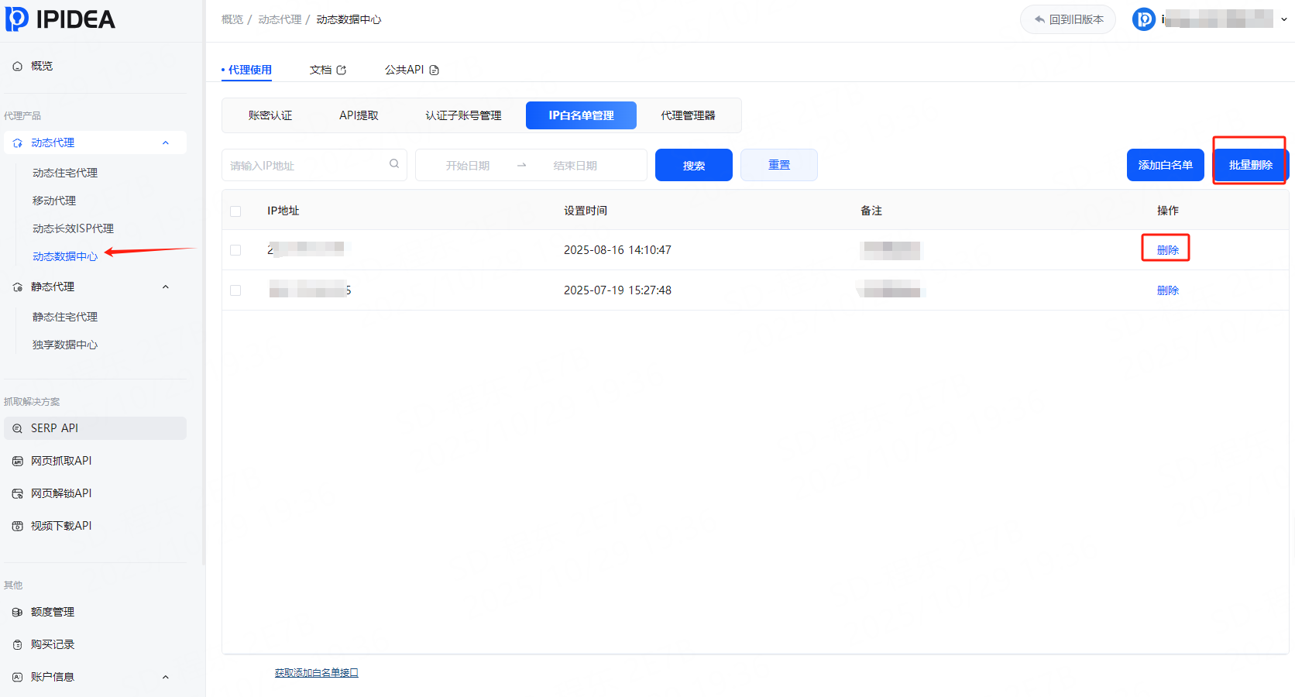The width and height of the screenshot is (1295, 697).
Task: Click the search magnifier in IP address field
Action: 394,164
